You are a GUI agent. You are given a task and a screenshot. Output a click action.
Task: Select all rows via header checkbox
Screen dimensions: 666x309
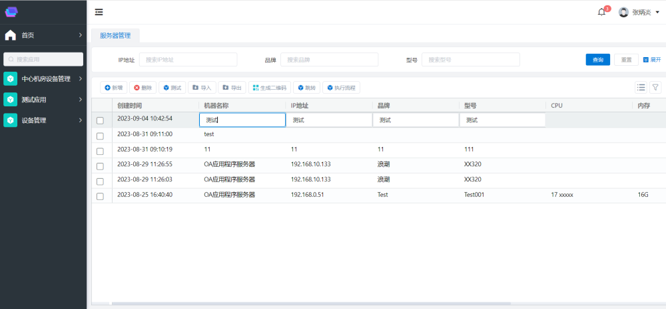click(100, 106)
